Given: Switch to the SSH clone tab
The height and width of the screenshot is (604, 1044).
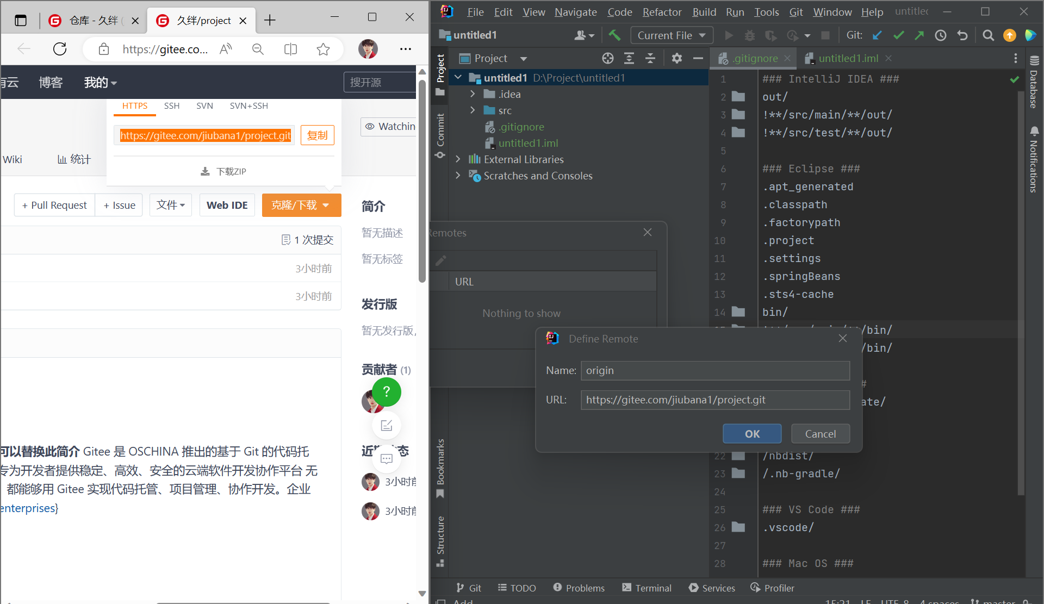Looking at the screenshot, I should pyautogui.click(x=172, y=105).
